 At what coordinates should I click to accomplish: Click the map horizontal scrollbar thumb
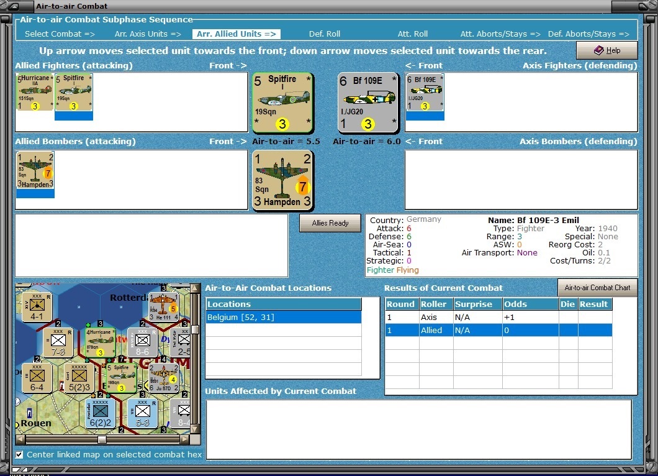[102, 439]
